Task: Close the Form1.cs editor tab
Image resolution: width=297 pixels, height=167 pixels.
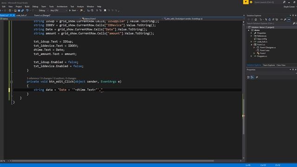Action: point(14,15)
